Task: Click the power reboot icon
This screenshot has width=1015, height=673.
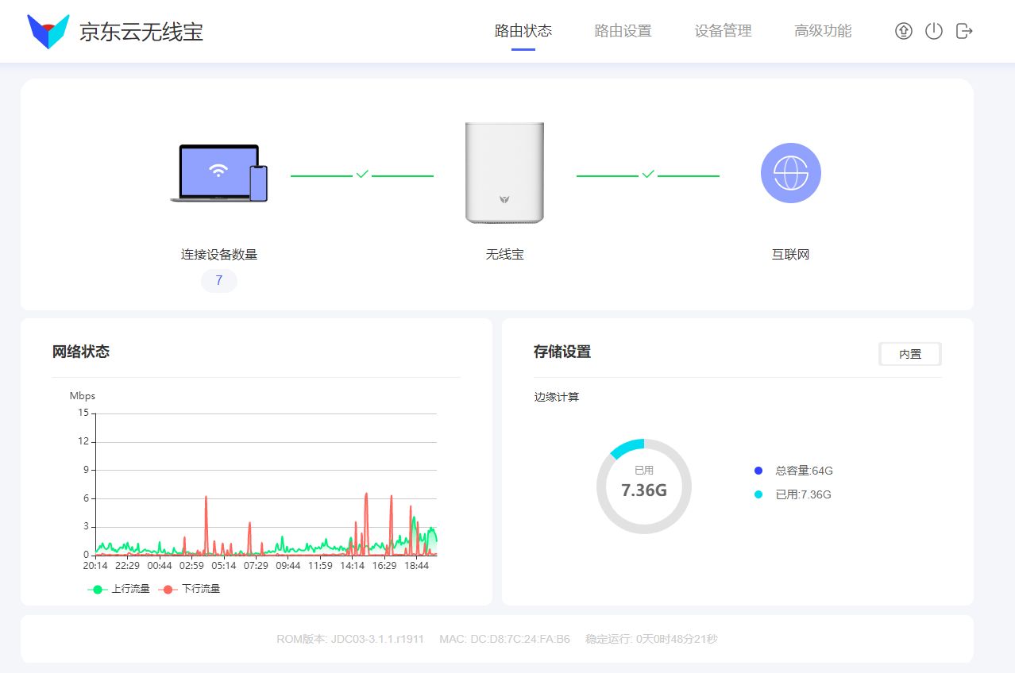Action: pyautogui.click(x=933, y=32)
